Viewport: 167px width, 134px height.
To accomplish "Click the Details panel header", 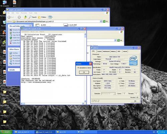I will (14, 70).
